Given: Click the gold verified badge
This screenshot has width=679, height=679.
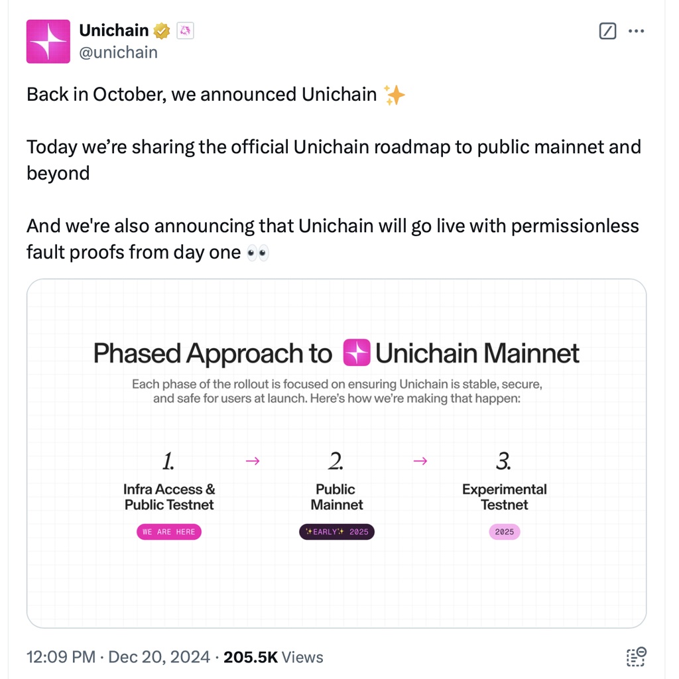Looking at the screenshot, I should click(162, 31).
